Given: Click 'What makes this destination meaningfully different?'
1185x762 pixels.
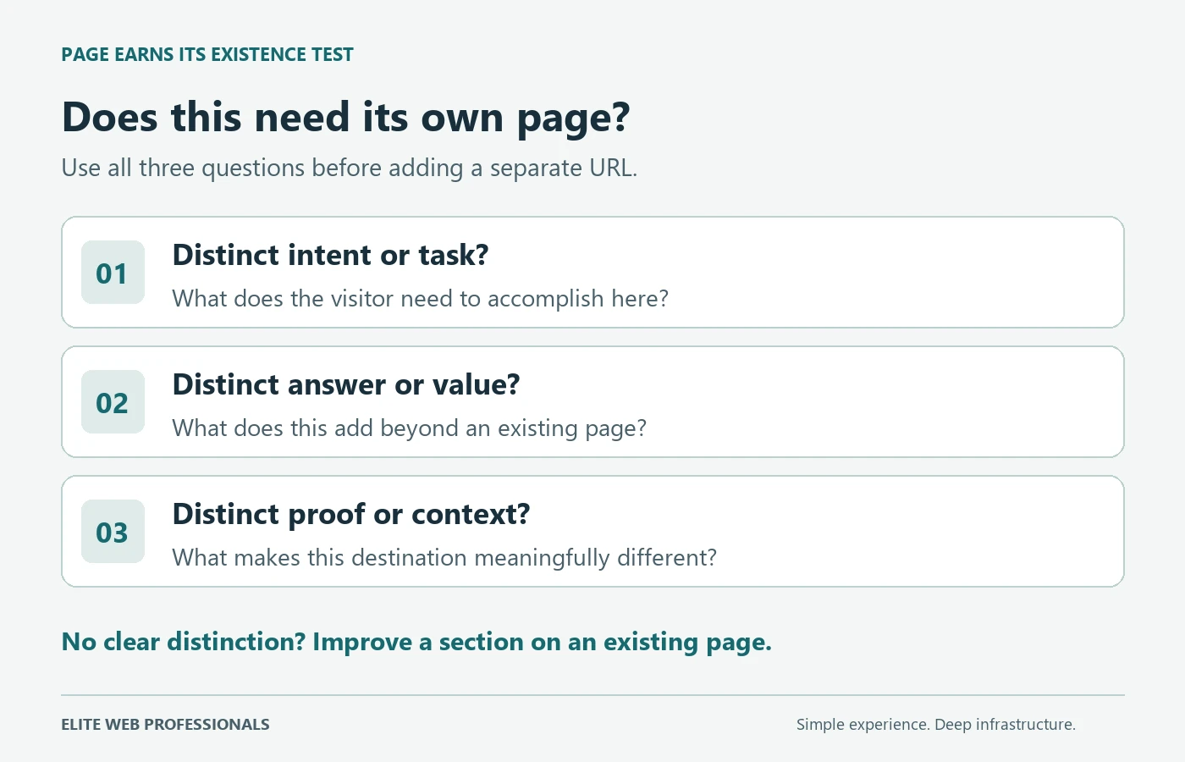Looking at the screenshot, I should coord(444,558).
